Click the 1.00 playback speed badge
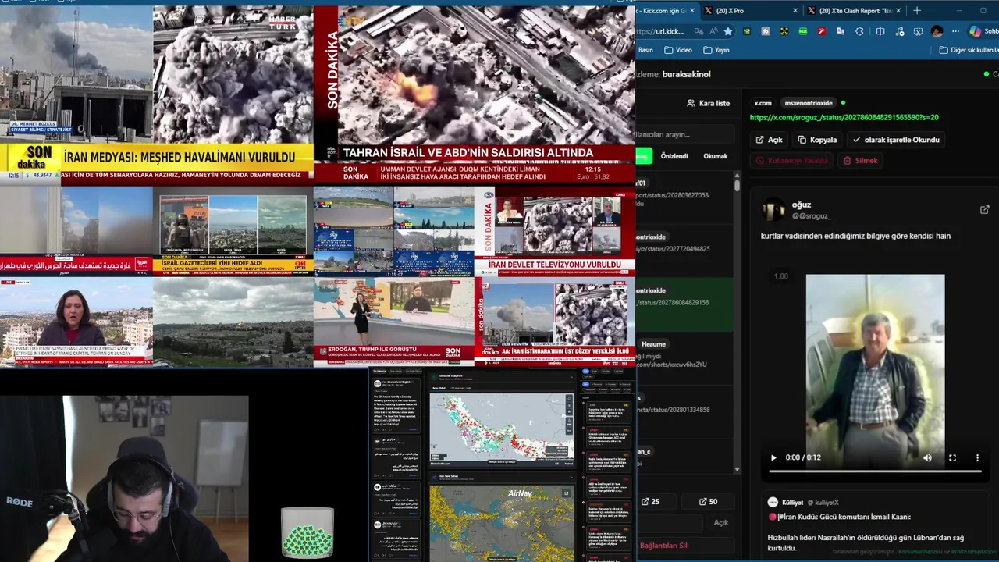 pos(780,276)
